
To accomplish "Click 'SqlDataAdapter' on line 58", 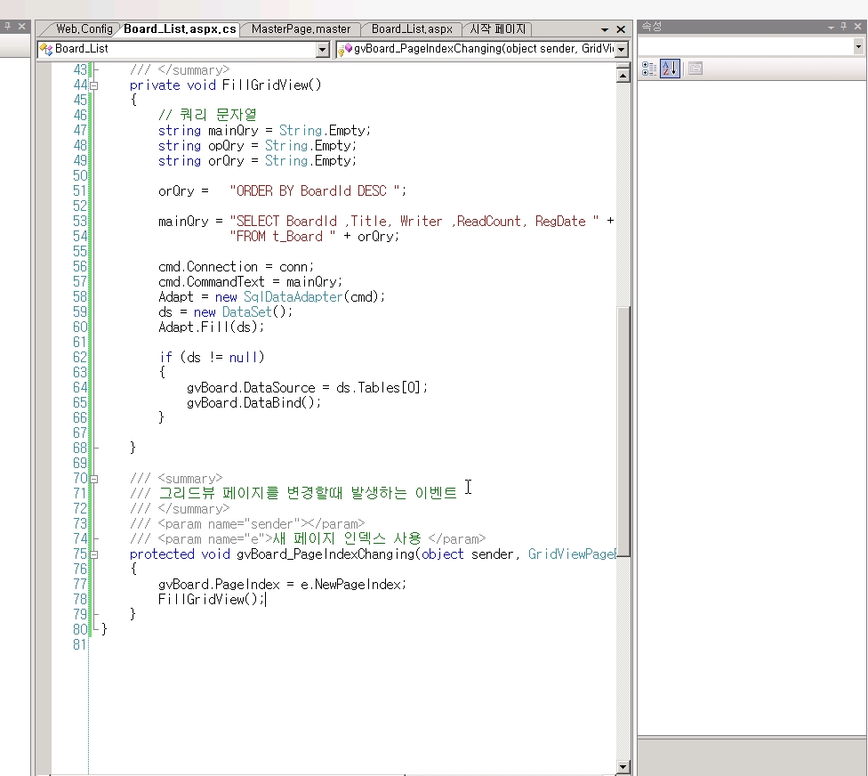I will click(293, 297).
